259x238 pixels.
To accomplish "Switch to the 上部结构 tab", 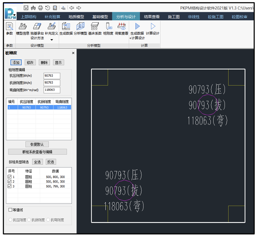I will [x=29, y=17].
